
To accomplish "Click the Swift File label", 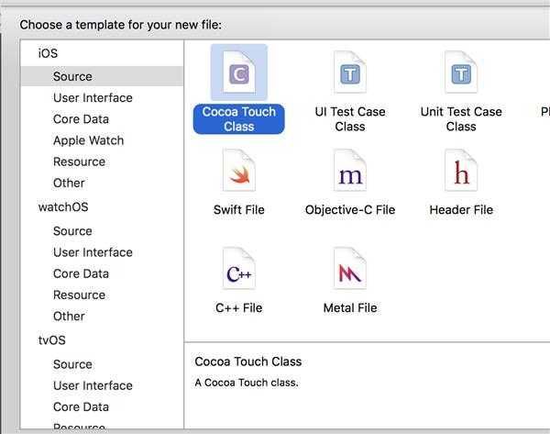I will (x=239, y=210).
